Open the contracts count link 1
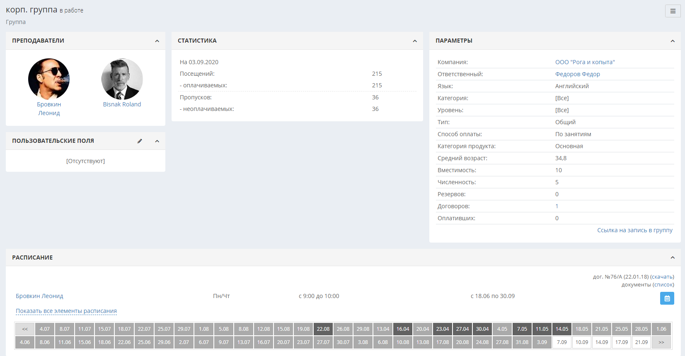 [557, 206]
